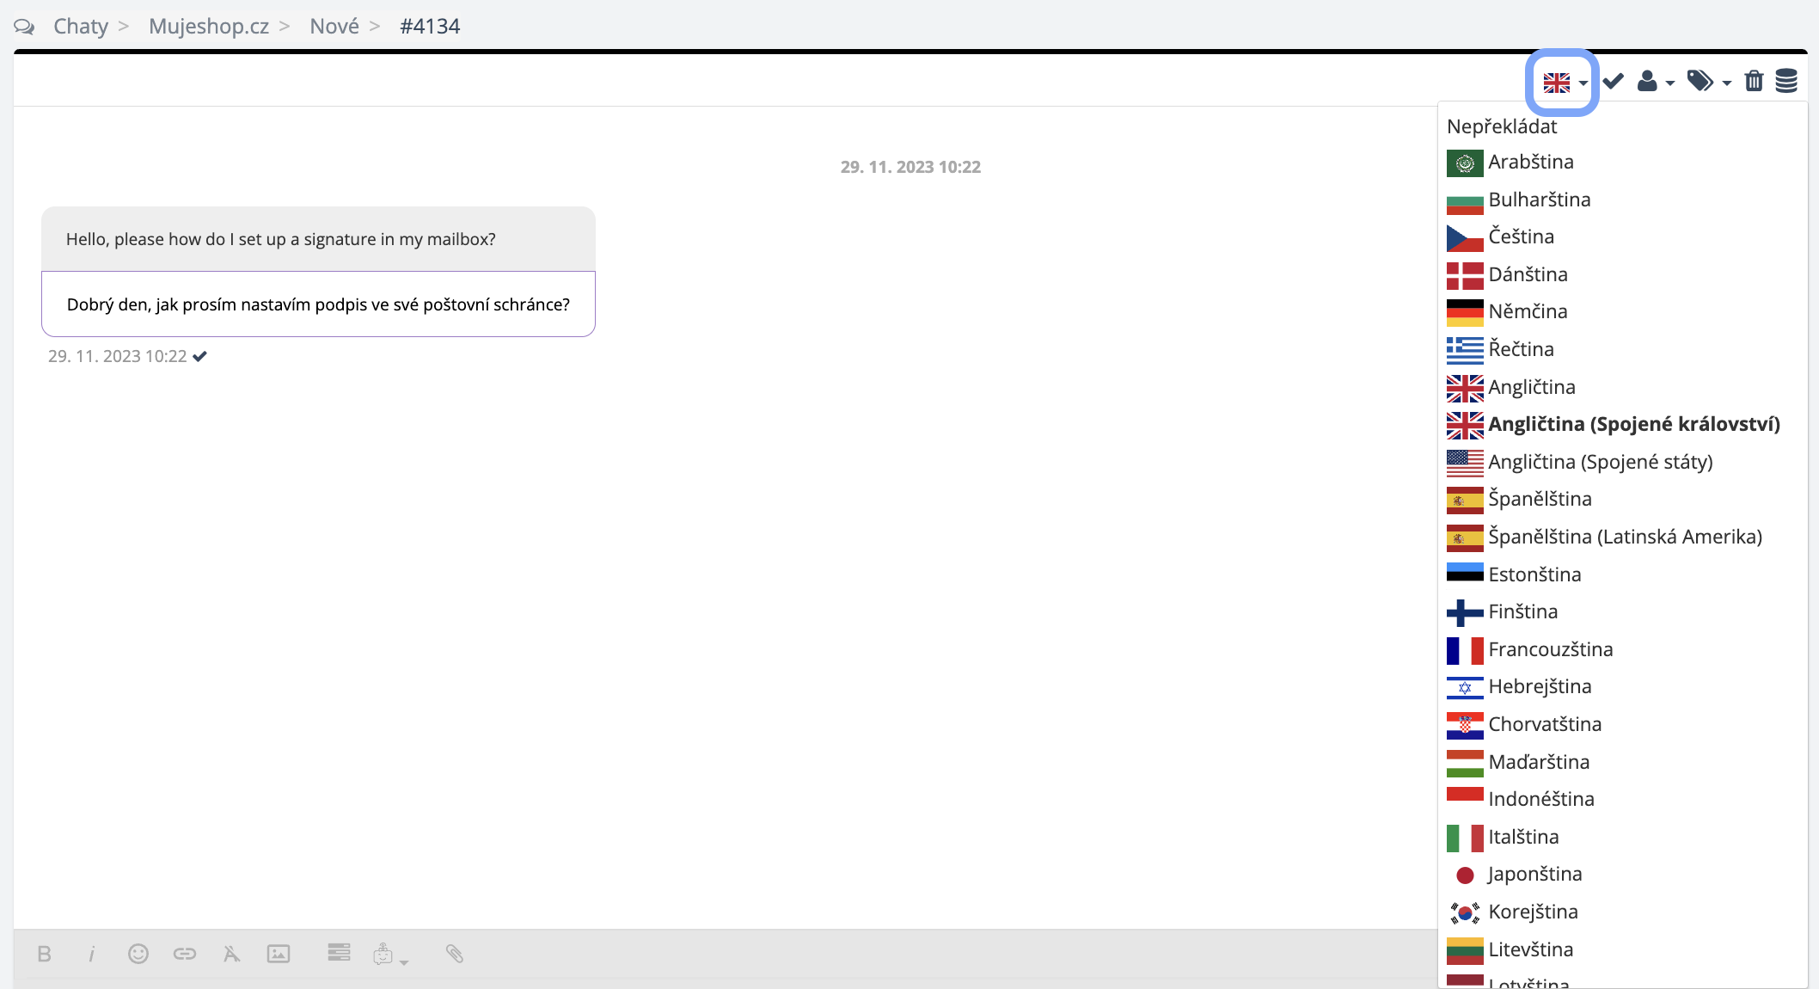Select Angličtina (Spojené státy) language

click(x=1600, y=462)
